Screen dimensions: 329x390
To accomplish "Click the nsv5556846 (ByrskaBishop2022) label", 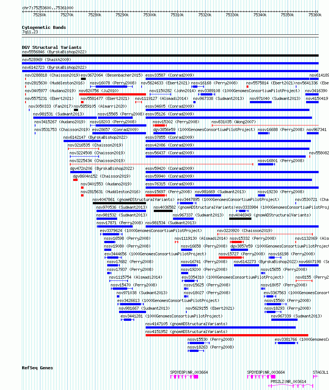I will [x=54, y=52].
